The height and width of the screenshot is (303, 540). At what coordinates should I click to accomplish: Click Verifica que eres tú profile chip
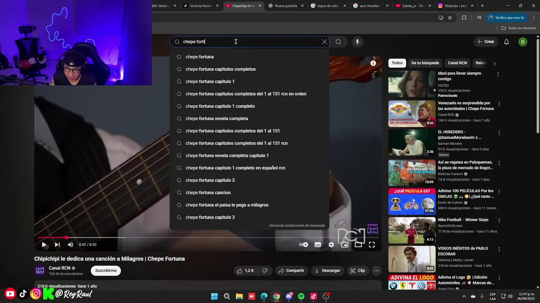[x=506, y=18]
